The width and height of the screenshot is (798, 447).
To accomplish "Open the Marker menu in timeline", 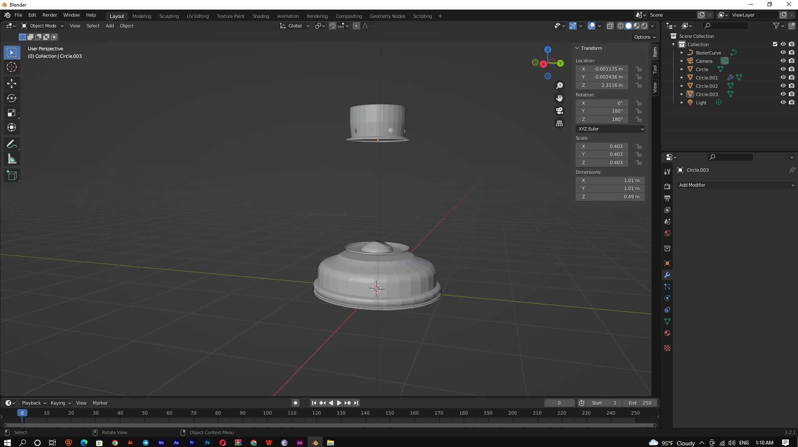I will point(100,403).
